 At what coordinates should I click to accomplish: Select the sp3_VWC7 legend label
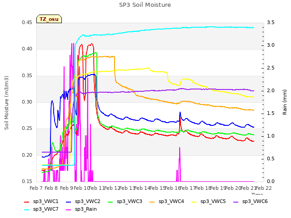click(46, 209)
